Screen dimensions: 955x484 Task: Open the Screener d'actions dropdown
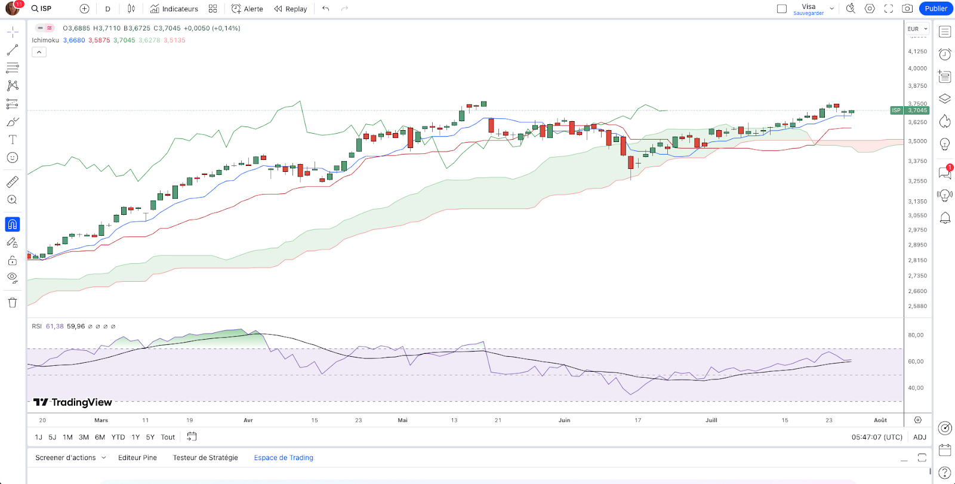click(x=70, y=458)
